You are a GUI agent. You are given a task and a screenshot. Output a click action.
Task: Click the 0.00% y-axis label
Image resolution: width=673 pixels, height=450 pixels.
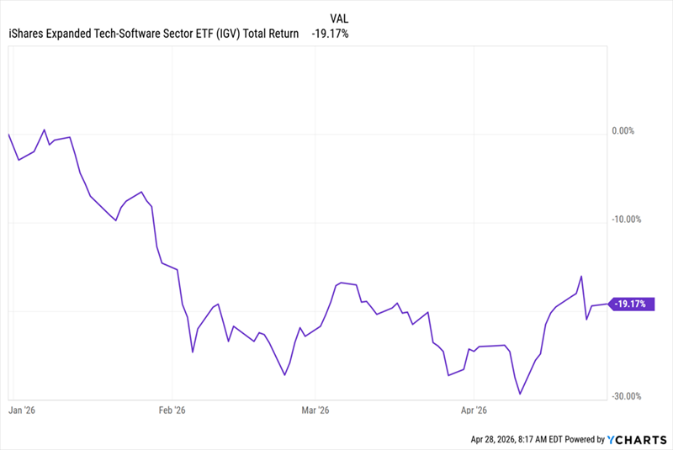pyautogui.click(x=625, y=131)
